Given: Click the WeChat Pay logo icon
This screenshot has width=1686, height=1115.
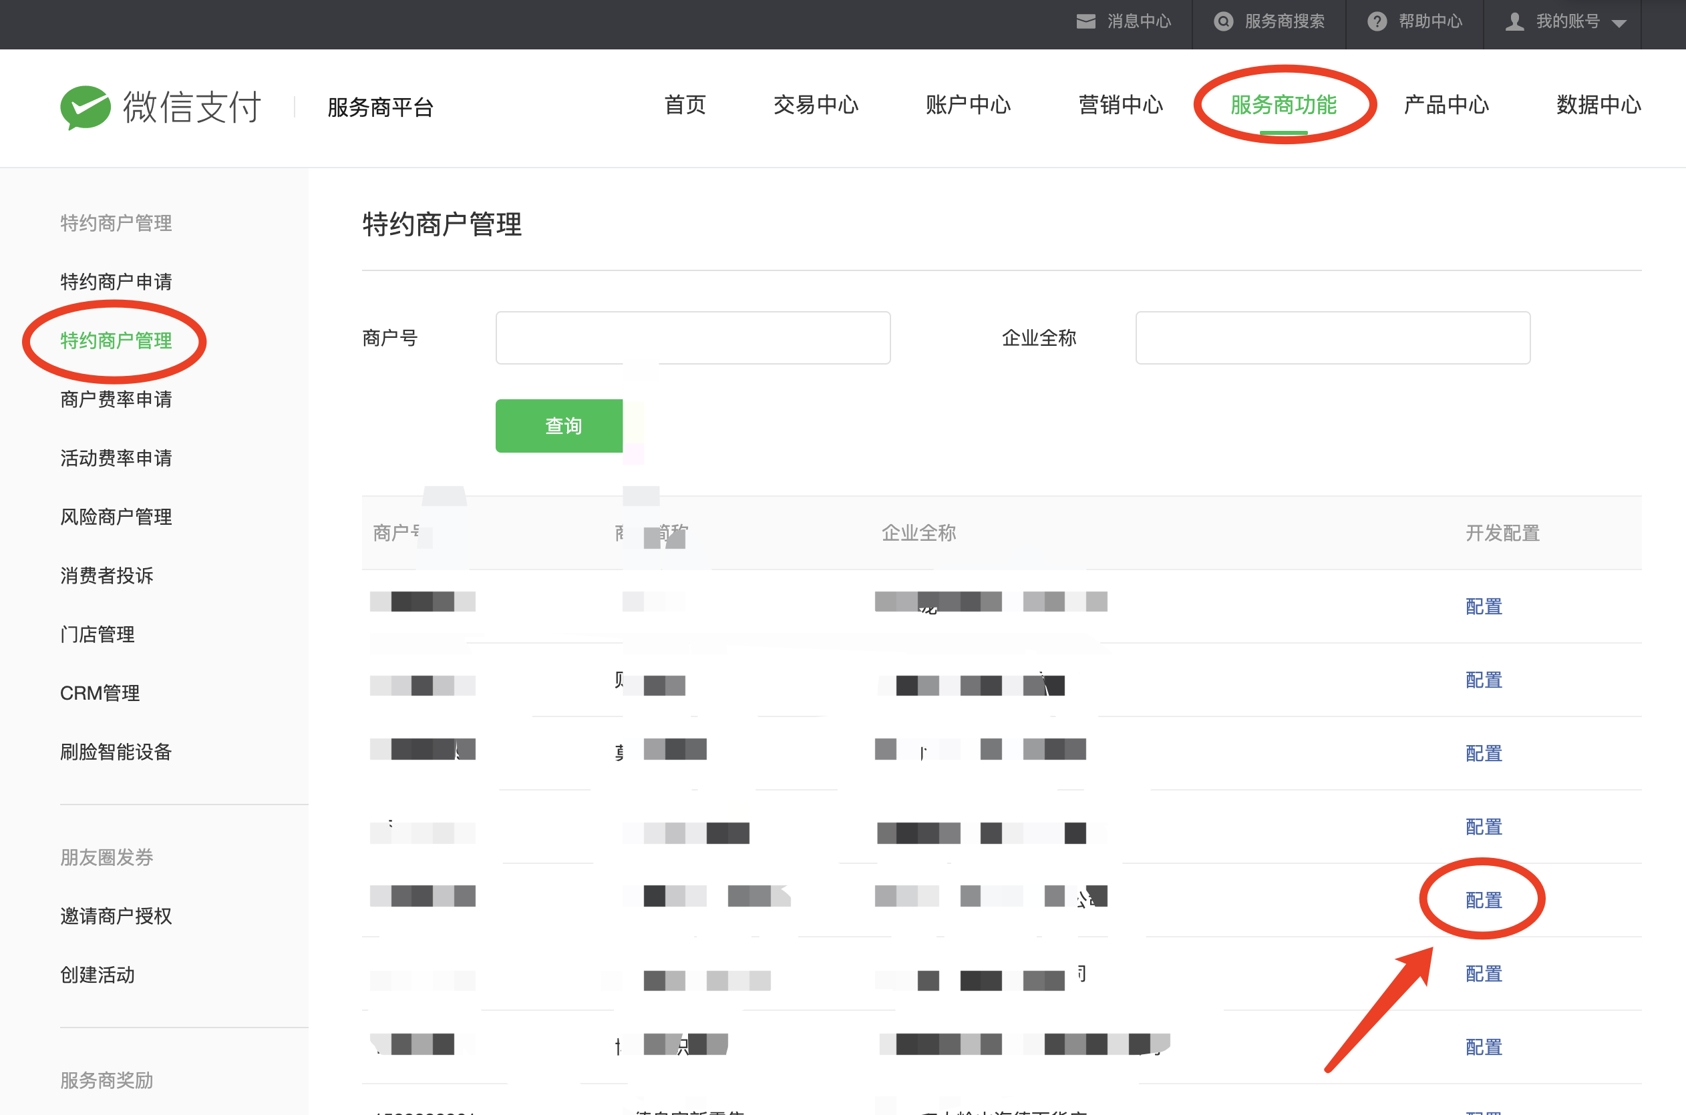Looking at the screenshot, I should point(86,107).
